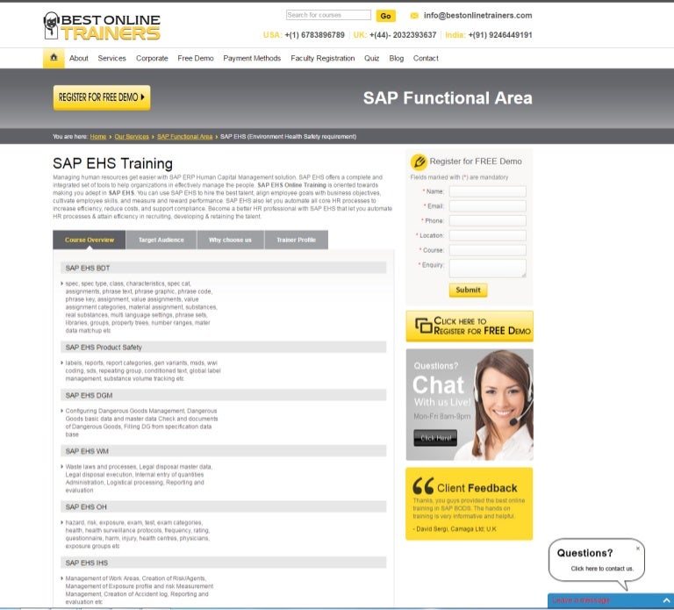This screenshot has width=674, height=610.
Task: Click the home icon in navigation bar
Action: coord(54,58)
